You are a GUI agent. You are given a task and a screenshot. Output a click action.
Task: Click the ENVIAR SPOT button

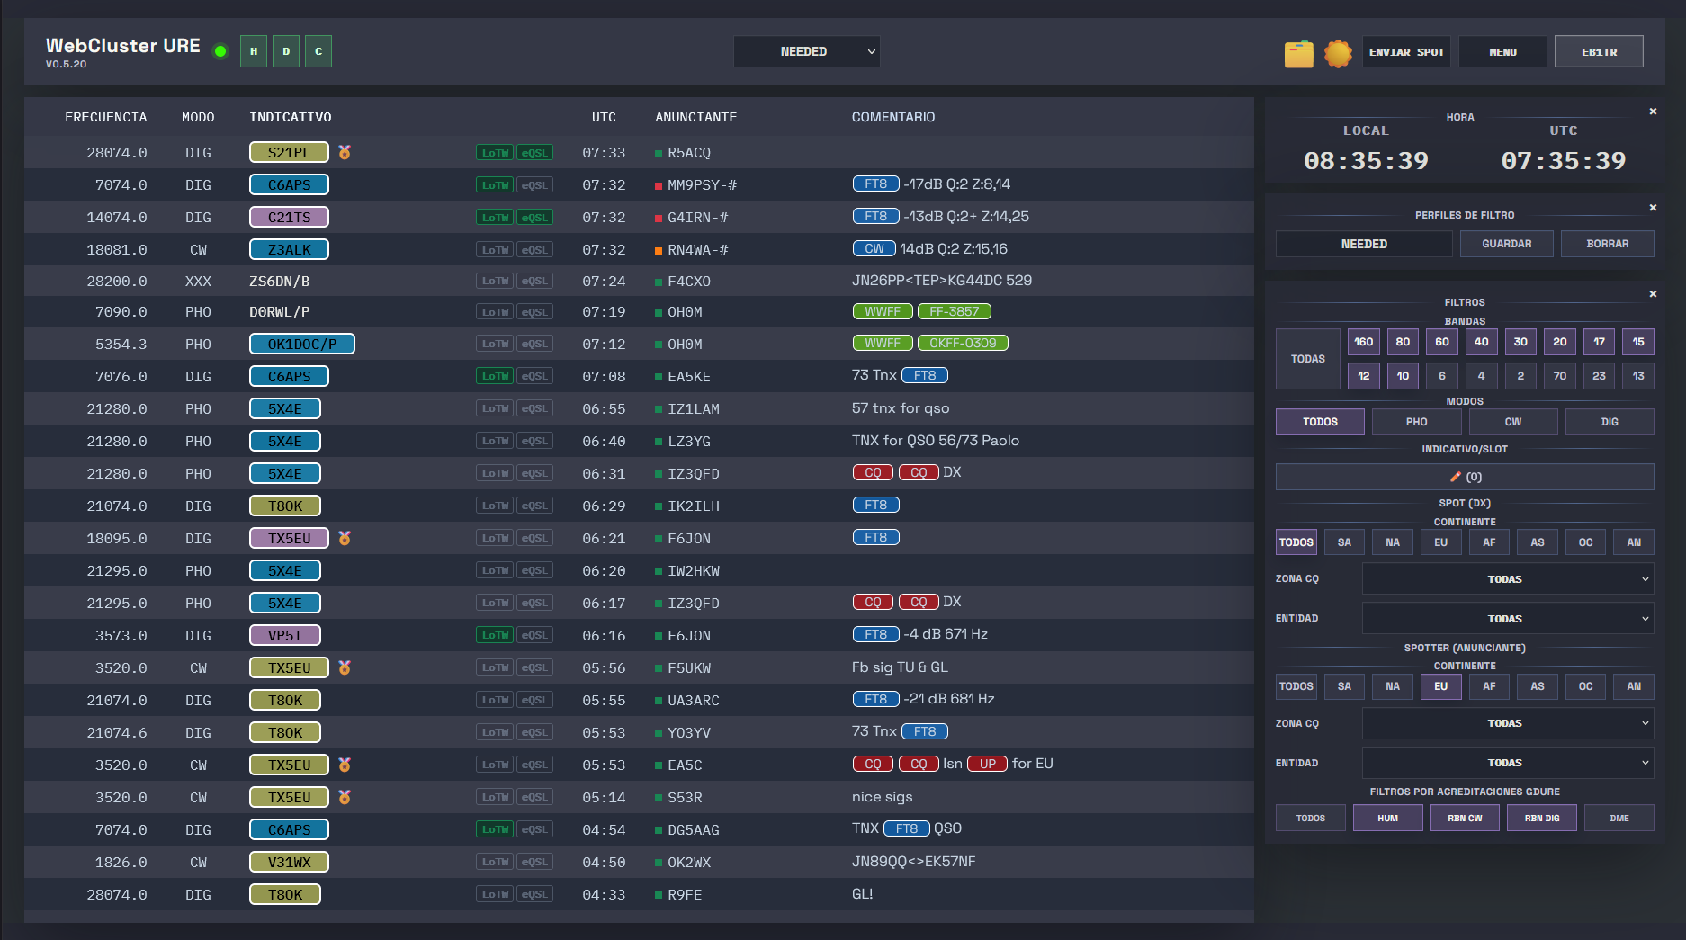pos(1406,52)
